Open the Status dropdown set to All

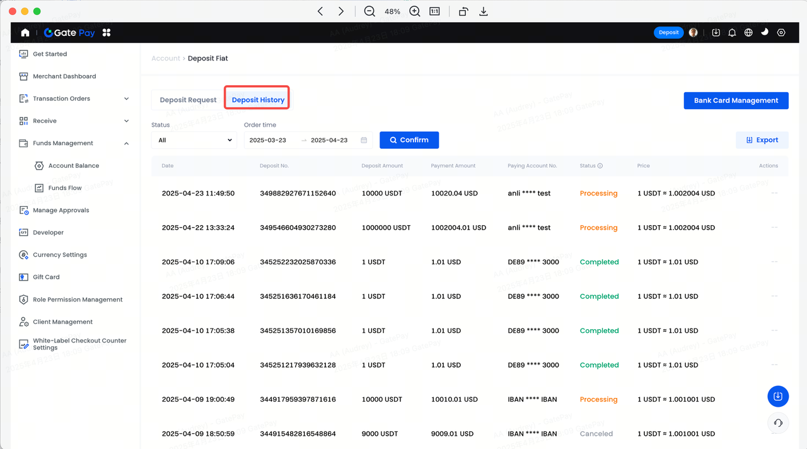(x=194, y=140)
